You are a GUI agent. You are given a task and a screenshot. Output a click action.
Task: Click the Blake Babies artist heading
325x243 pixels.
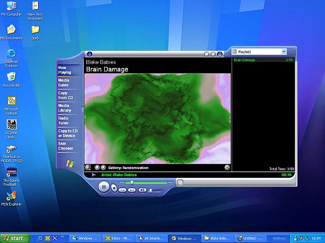point(101,62)
